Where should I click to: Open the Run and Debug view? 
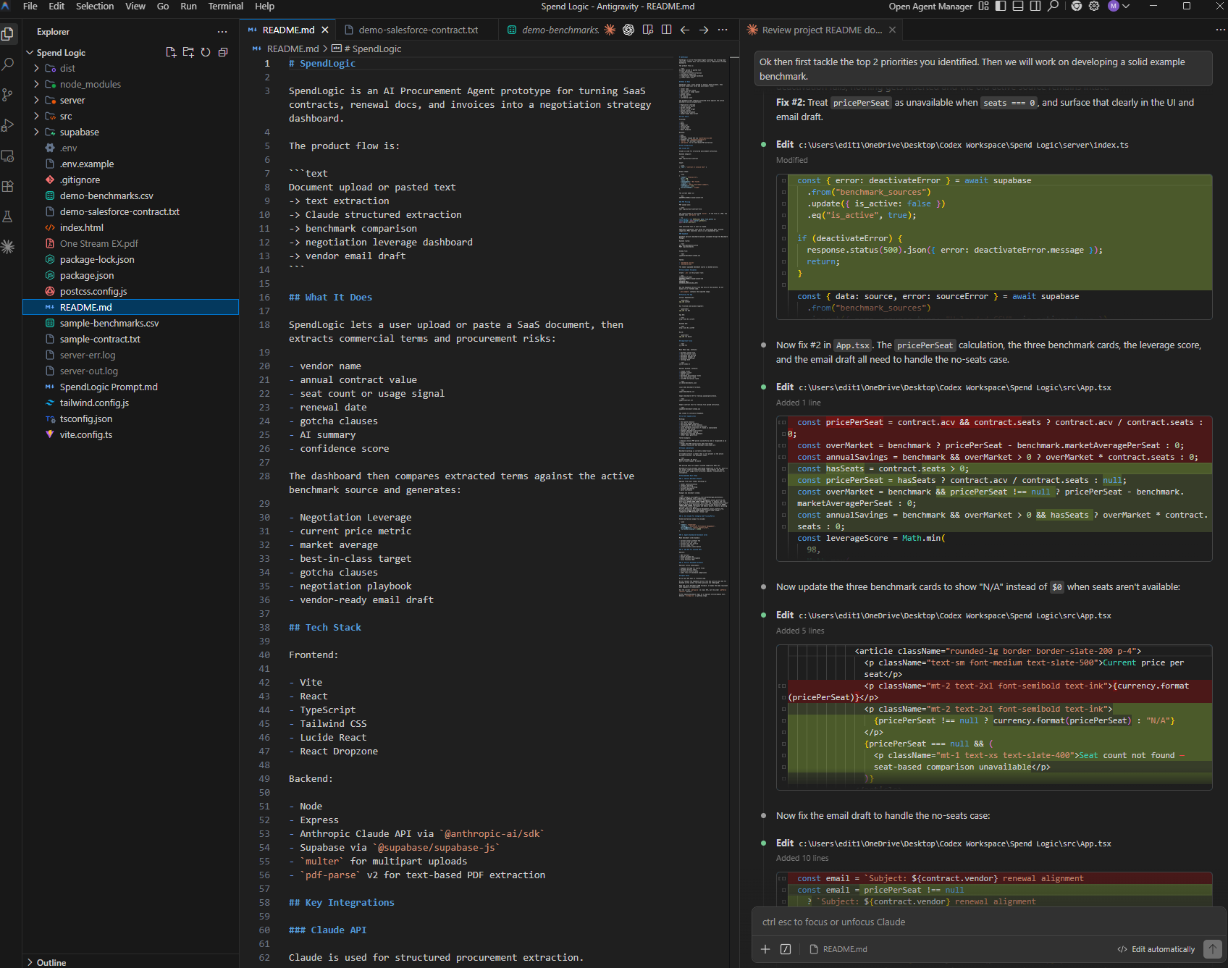[8, 125]
